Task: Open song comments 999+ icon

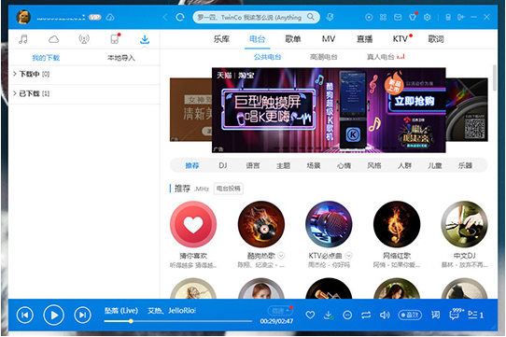Action: coord(456,315)
